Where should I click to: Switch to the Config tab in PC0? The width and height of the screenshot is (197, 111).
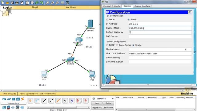[x=117, y=6]
